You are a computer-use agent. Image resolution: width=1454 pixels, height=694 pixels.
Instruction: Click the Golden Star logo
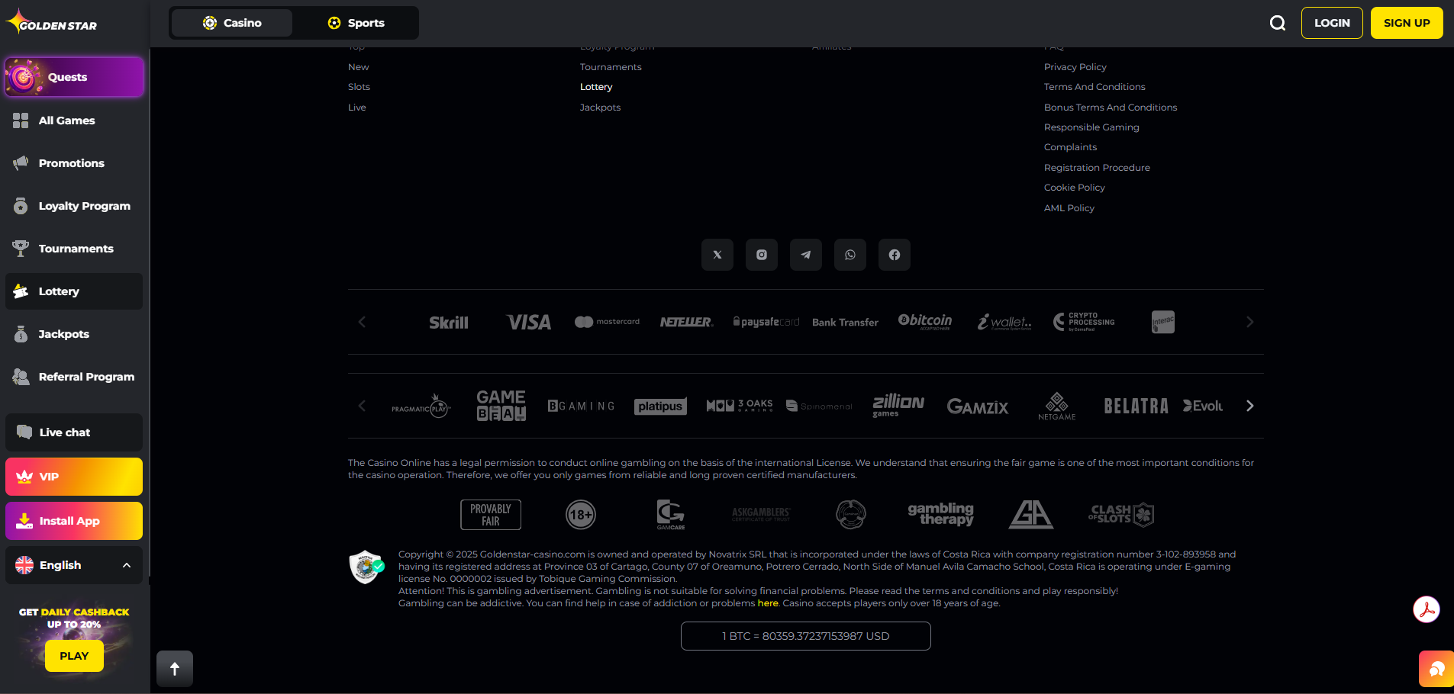(52, 22)
